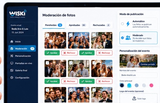Open the event cover image thumbnail

(138, 61)
